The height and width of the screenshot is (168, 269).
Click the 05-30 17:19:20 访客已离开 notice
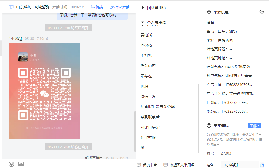tap(68, 147)
